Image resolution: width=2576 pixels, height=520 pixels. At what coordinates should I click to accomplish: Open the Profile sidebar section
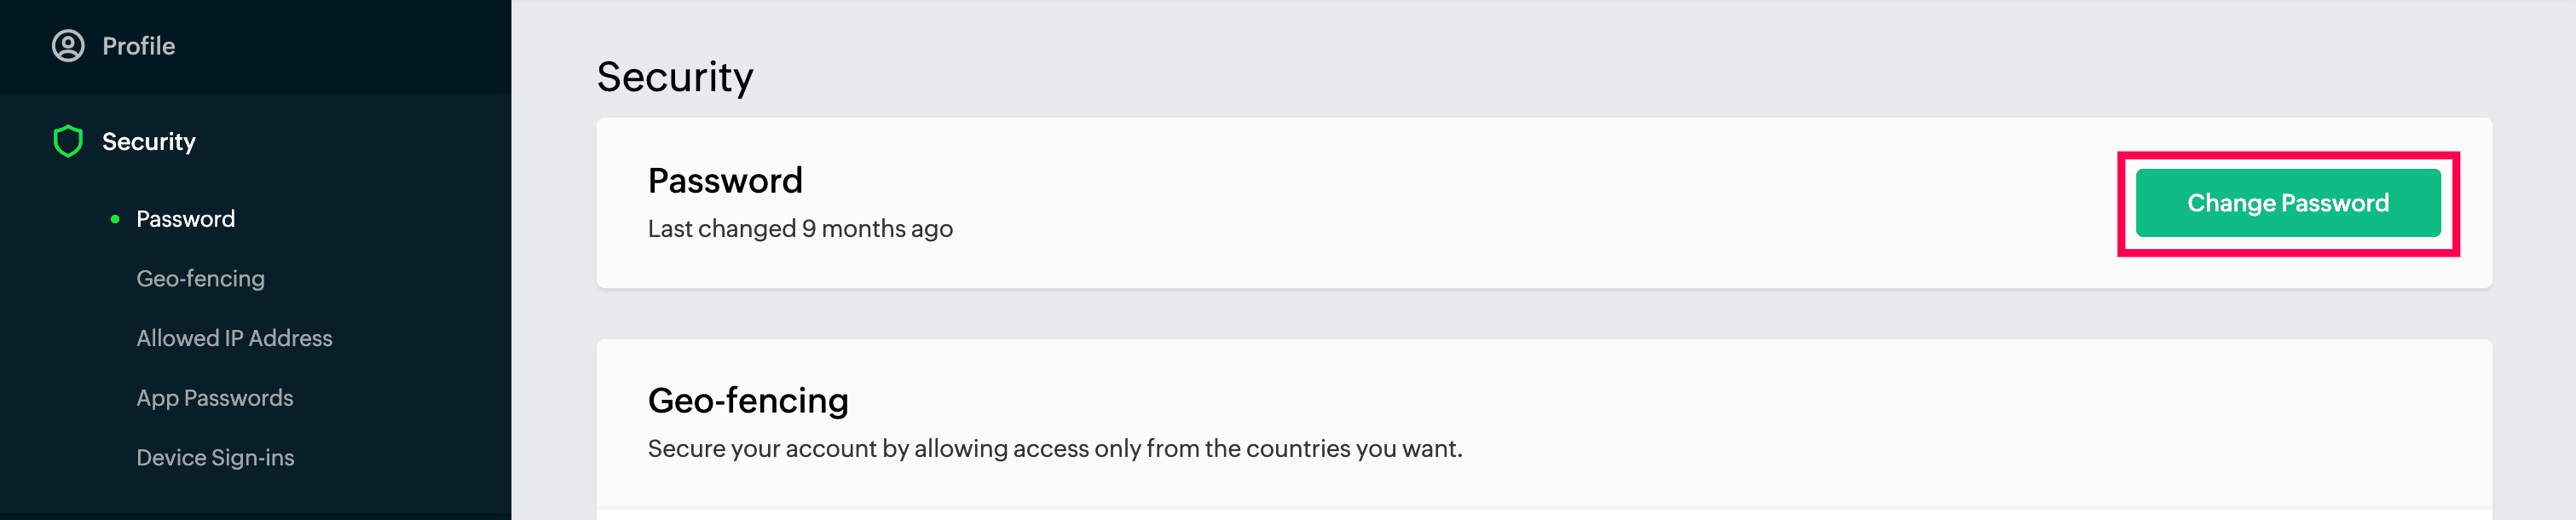point(138,46)
